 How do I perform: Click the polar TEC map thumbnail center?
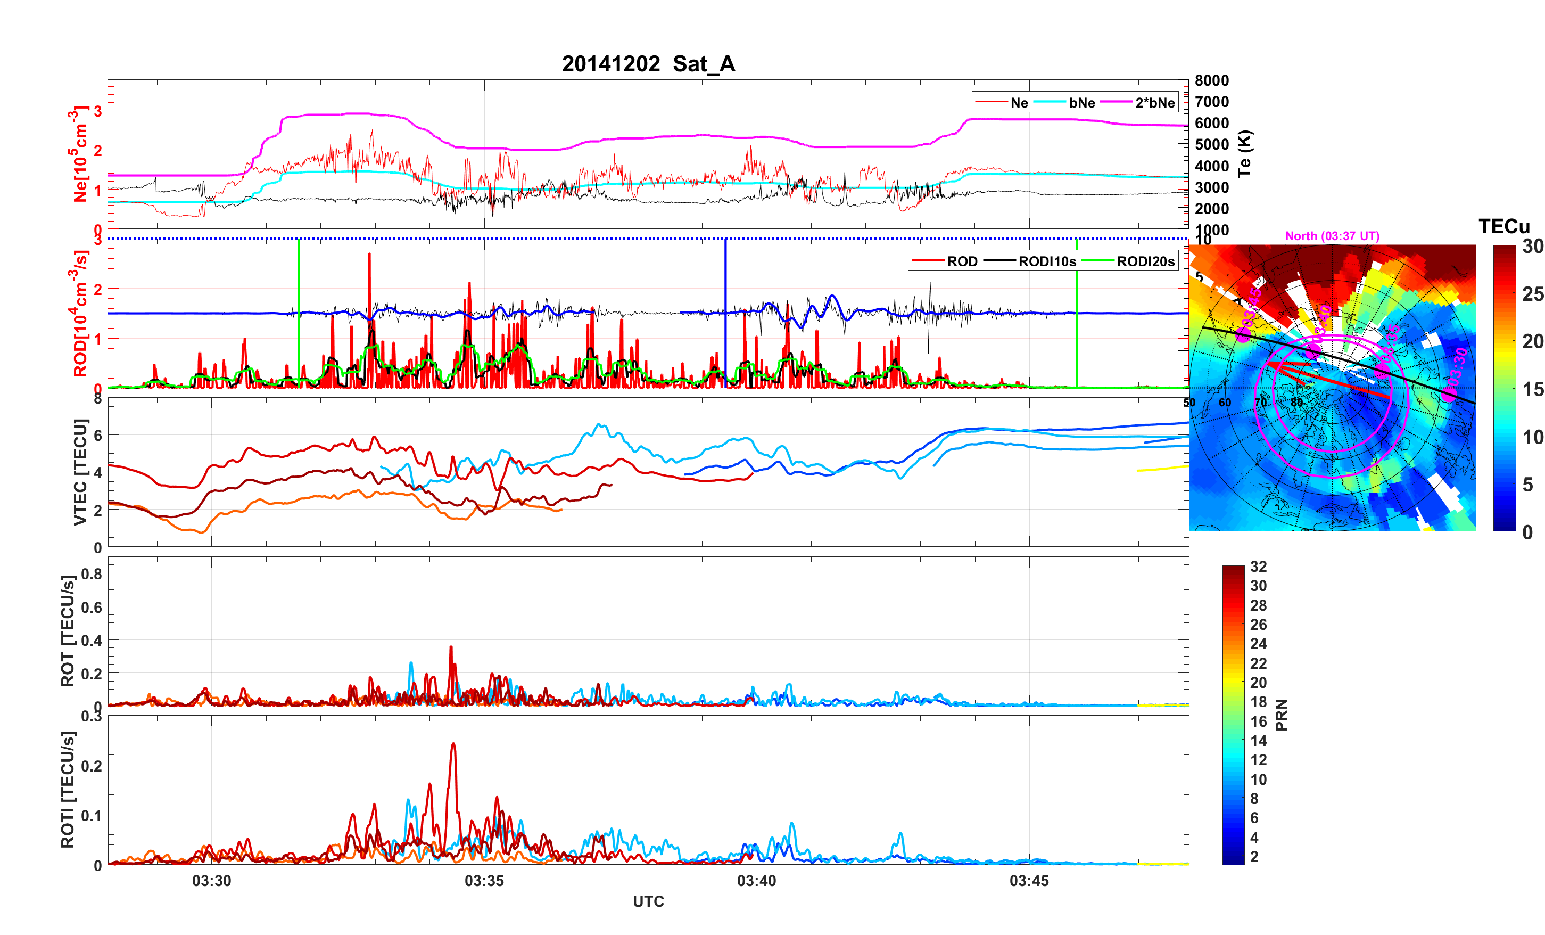tap(1332, 388)
